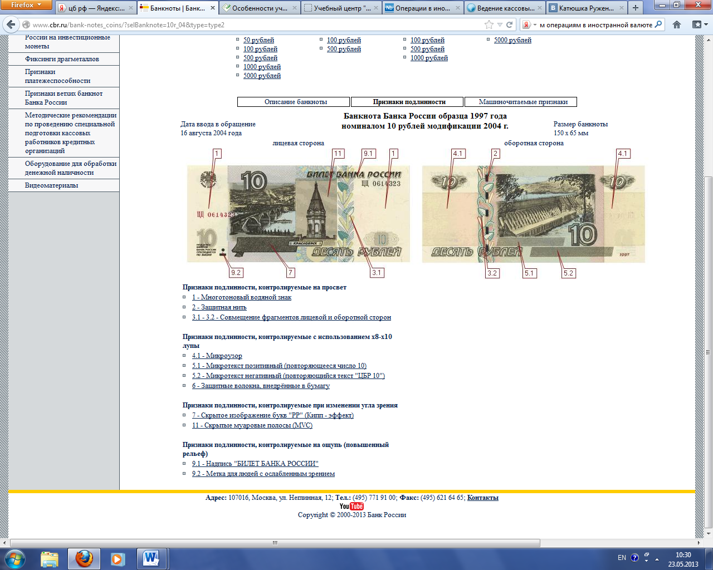713x570 pixels.
Task: Click the front side banknote image
Action: point(299,214)
